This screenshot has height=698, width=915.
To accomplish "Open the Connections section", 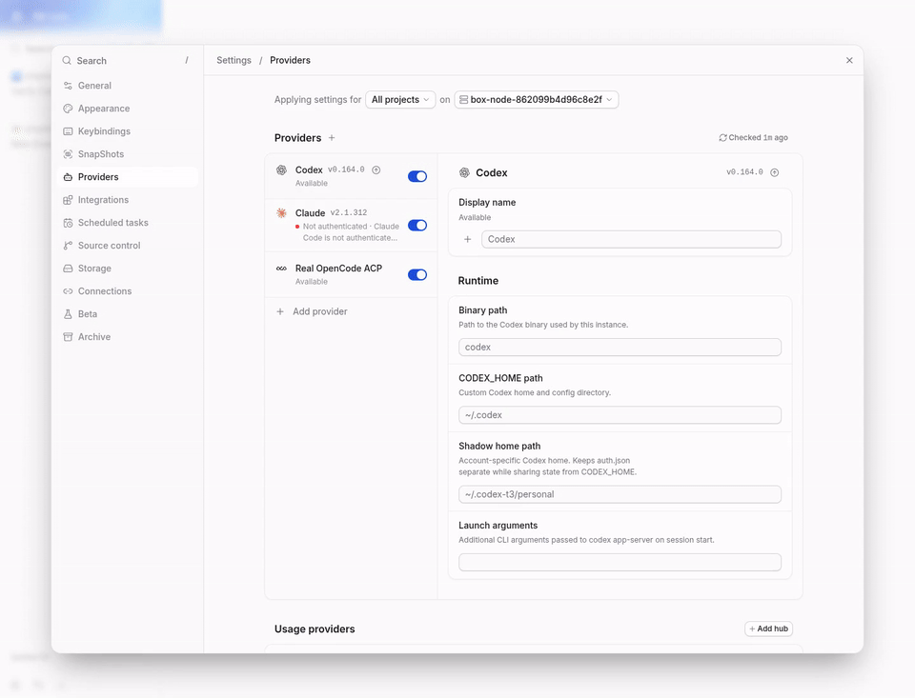I will tap(128, 291).
